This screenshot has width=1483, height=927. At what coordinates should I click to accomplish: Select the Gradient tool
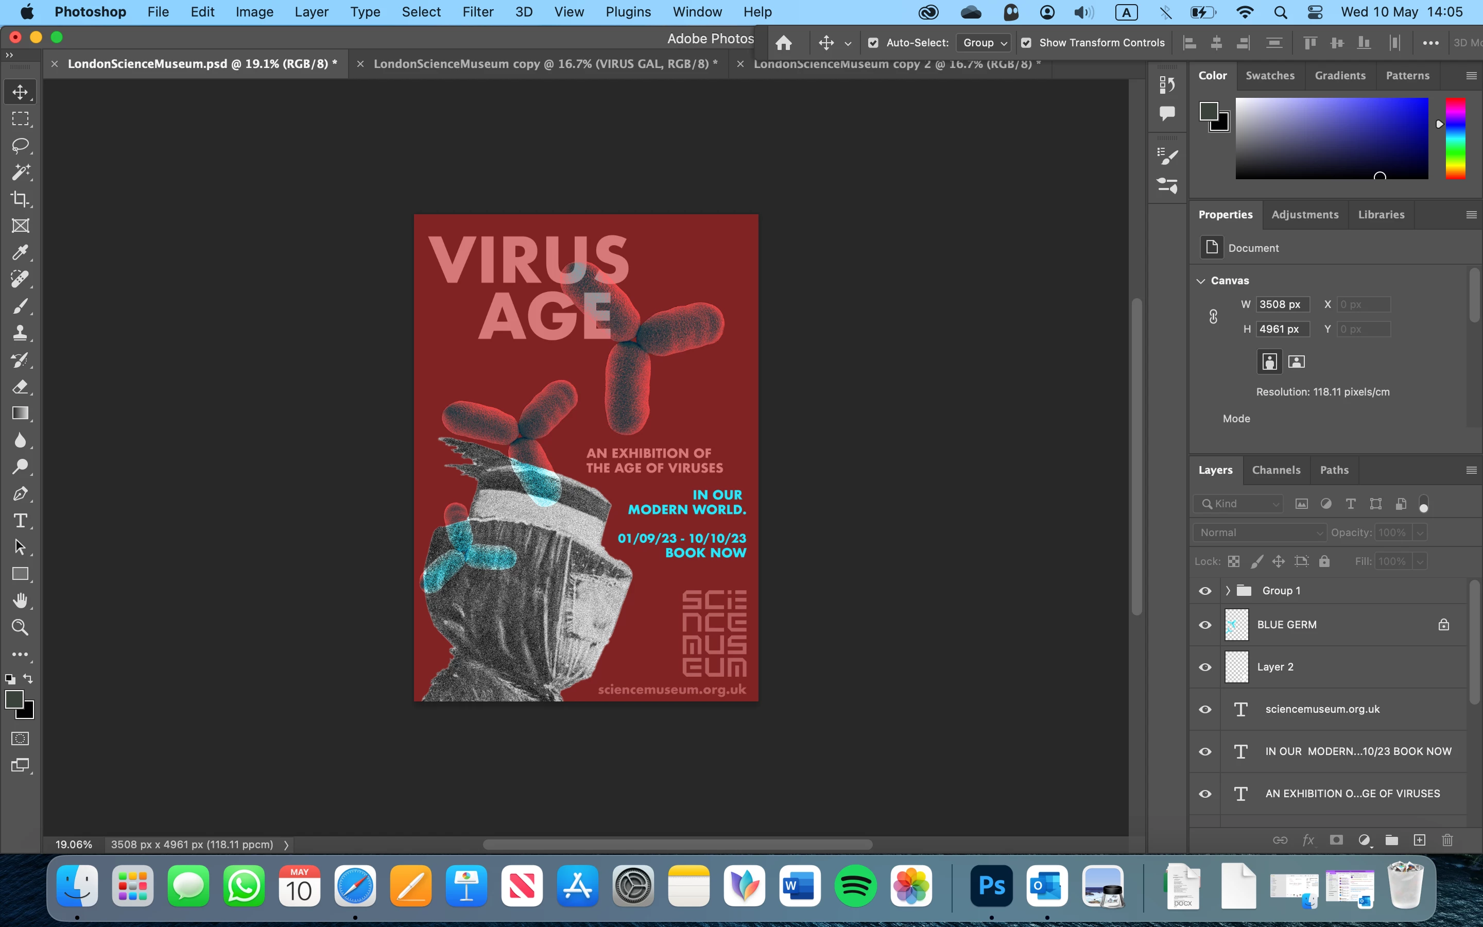click(x=20, y=413)
